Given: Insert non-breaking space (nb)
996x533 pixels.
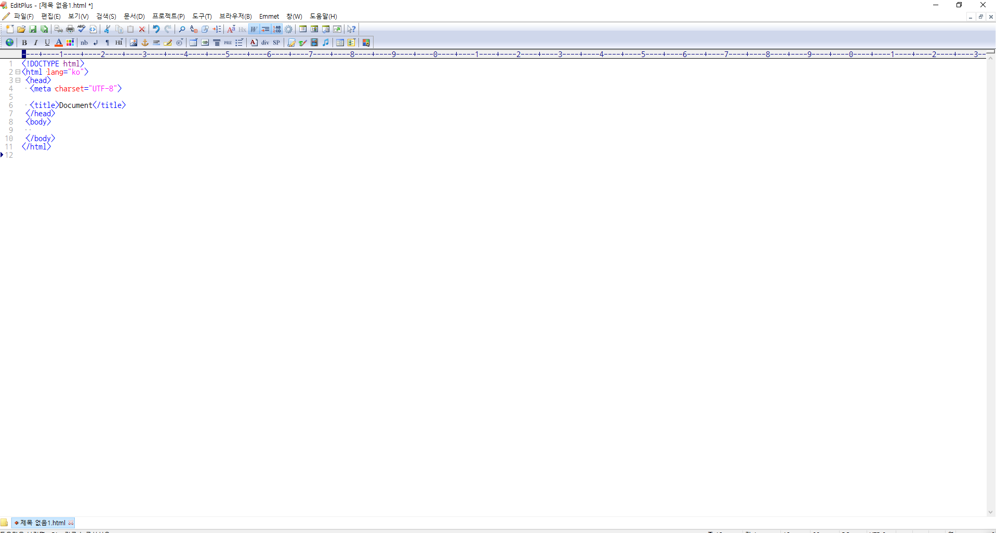Looking at the screenshot, I should click(x=85, y=43).
